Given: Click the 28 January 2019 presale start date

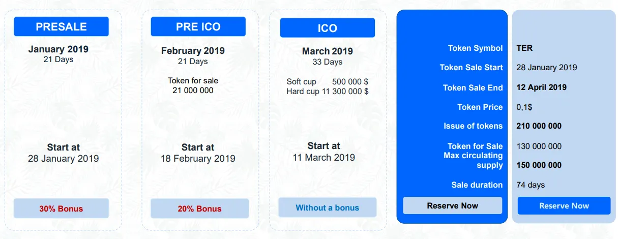Looking at the screenshot, I should [x=64, y=159].
